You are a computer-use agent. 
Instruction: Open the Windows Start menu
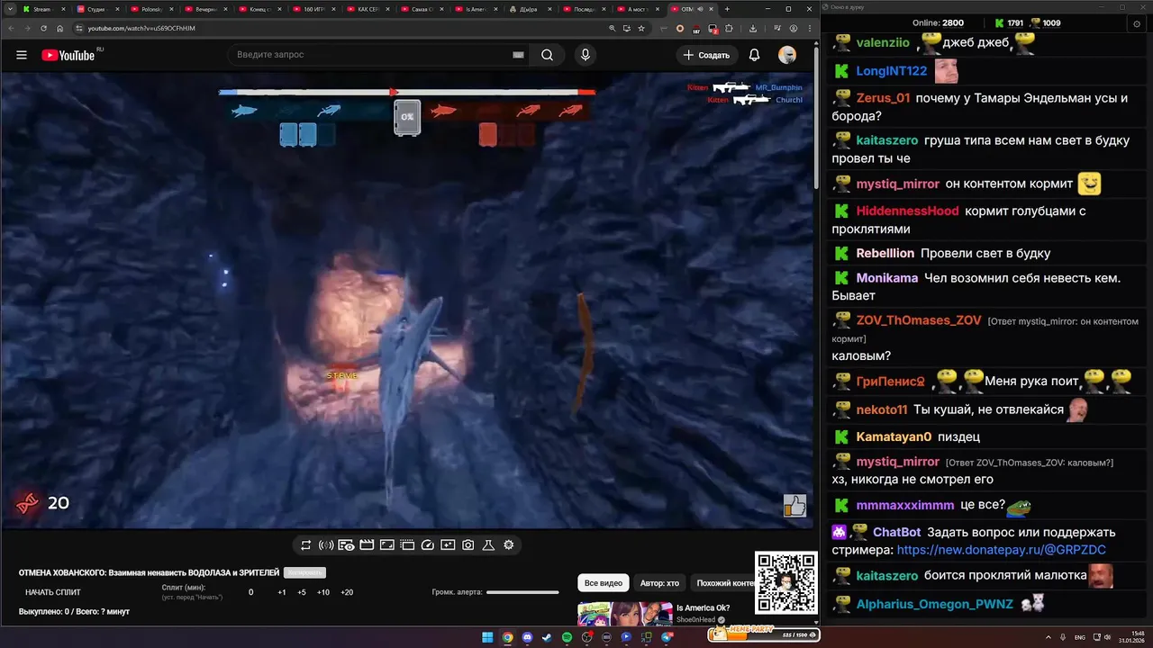(x=487, y=637)
